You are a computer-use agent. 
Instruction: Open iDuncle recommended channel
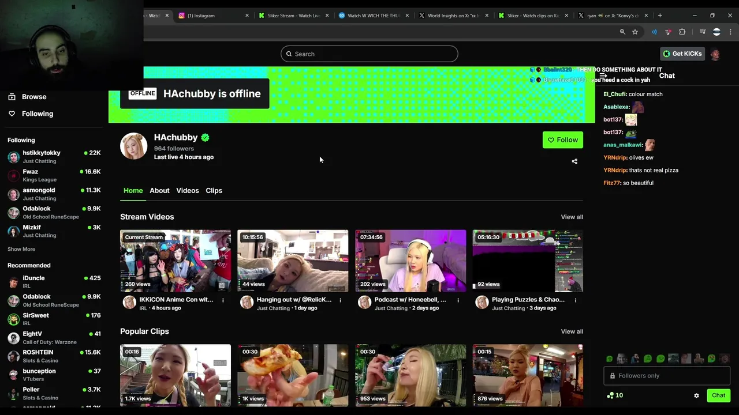pyautogui.click(x=54, y=282)
